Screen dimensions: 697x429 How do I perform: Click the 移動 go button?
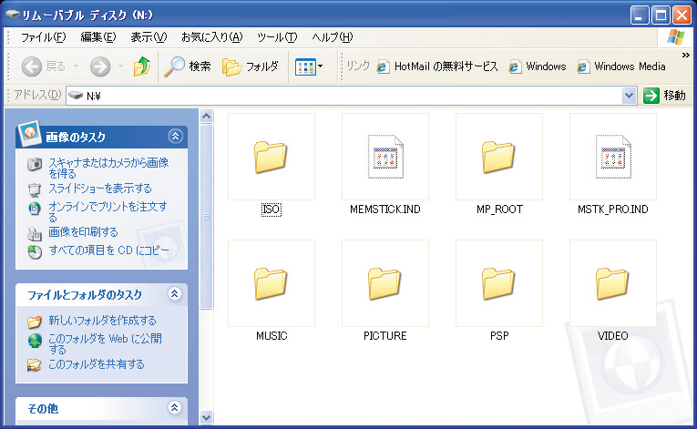tap(664, 96)
